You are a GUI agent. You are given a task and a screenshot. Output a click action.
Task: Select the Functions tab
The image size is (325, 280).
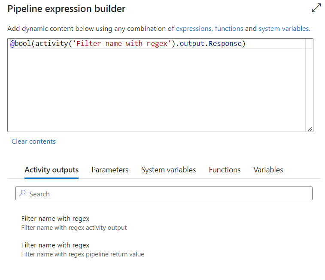[225, 170]
